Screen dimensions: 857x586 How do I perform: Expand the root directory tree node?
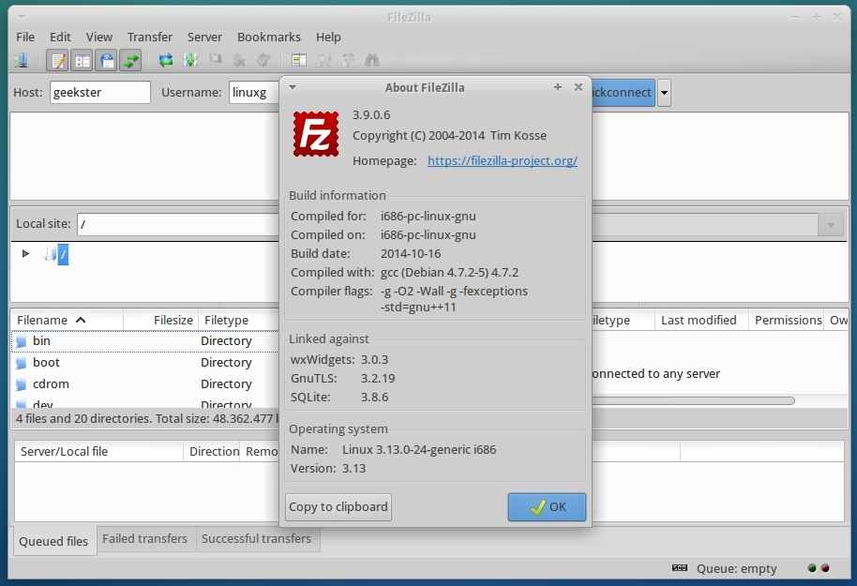point(25,254)
